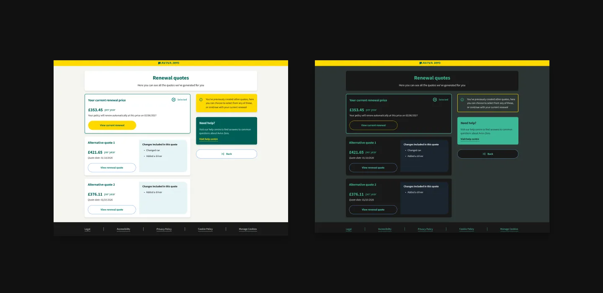
Task: Click £376.11 price in light mockup
Action: [95, 194]
